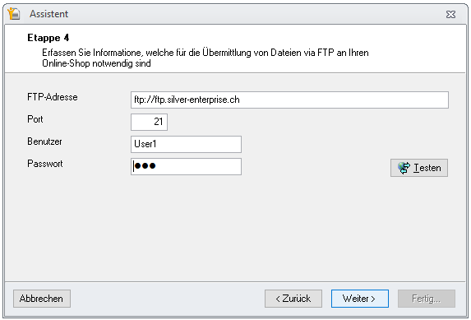Click the Benutzer label text

click(x=44, y=141)
